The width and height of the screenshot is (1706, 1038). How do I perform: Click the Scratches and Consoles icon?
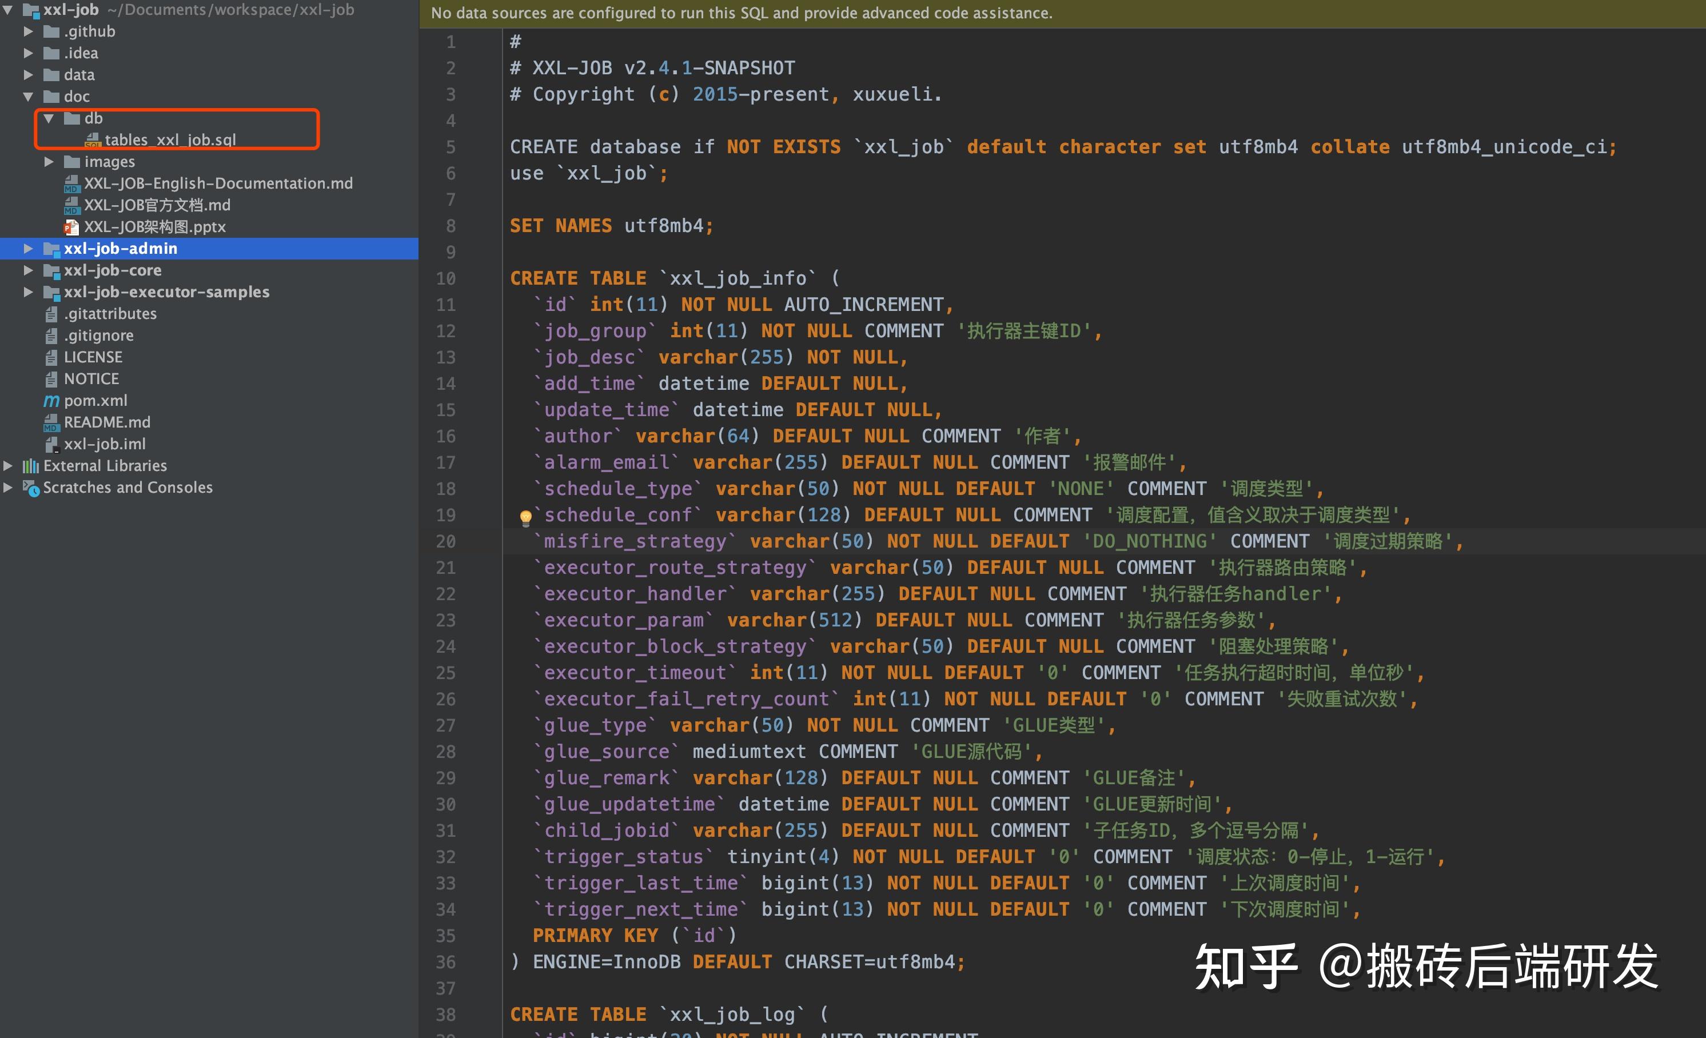click(x=30, y=488)
